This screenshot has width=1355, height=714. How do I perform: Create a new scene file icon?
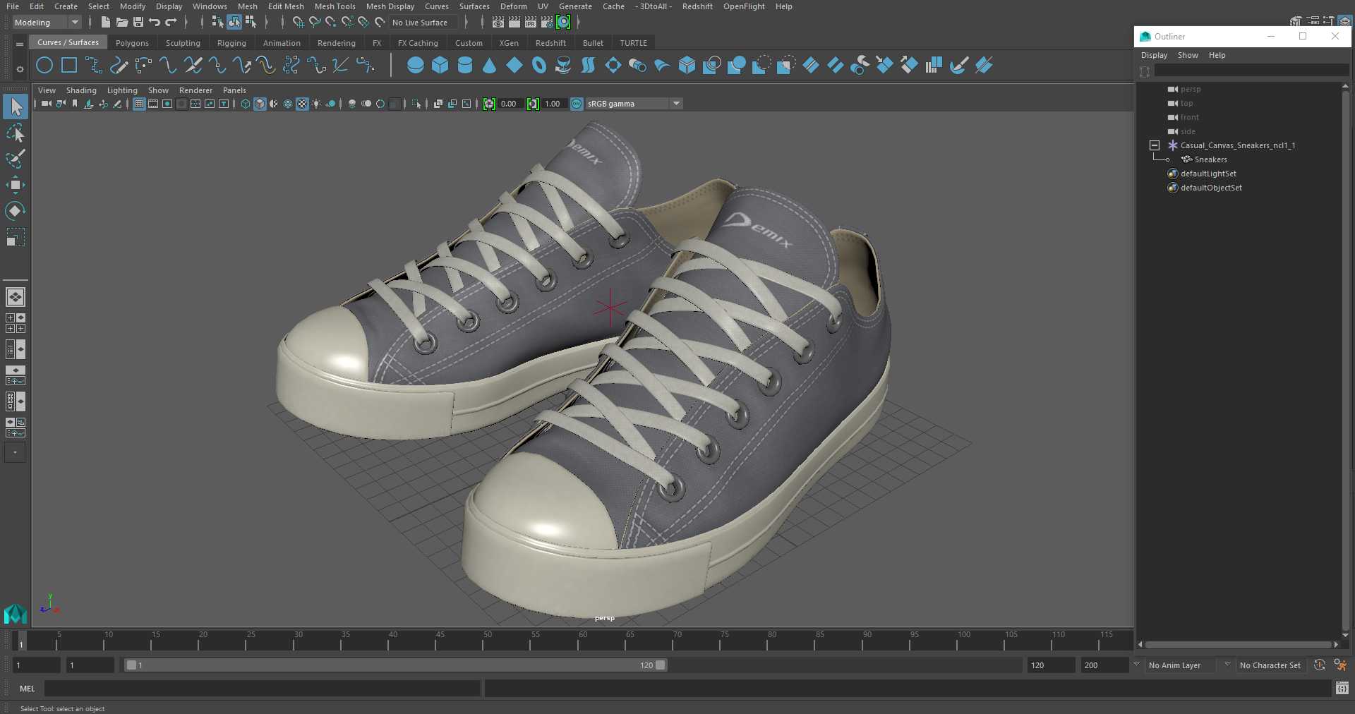coord(105,23)
